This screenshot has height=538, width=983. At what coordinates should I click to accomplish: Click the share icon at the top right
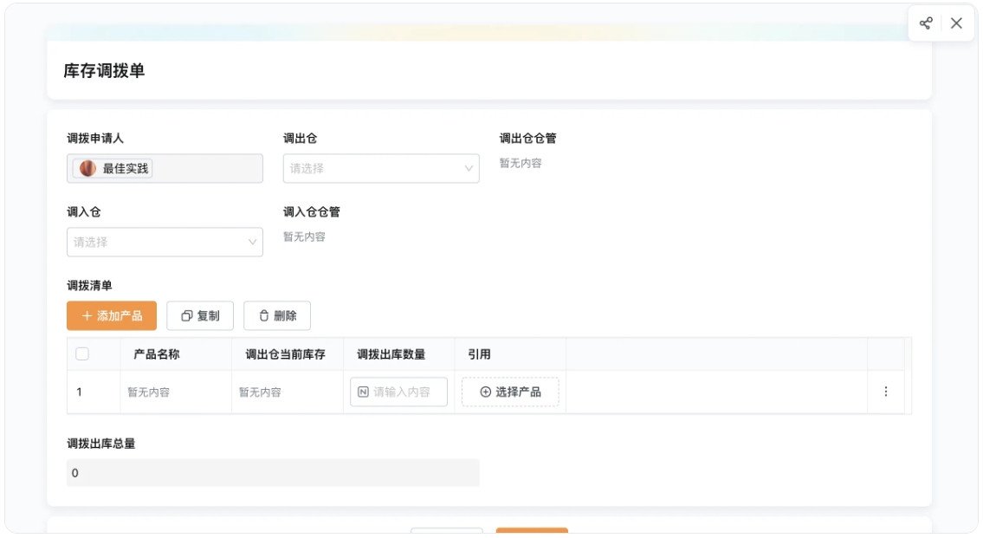[926, 23]
